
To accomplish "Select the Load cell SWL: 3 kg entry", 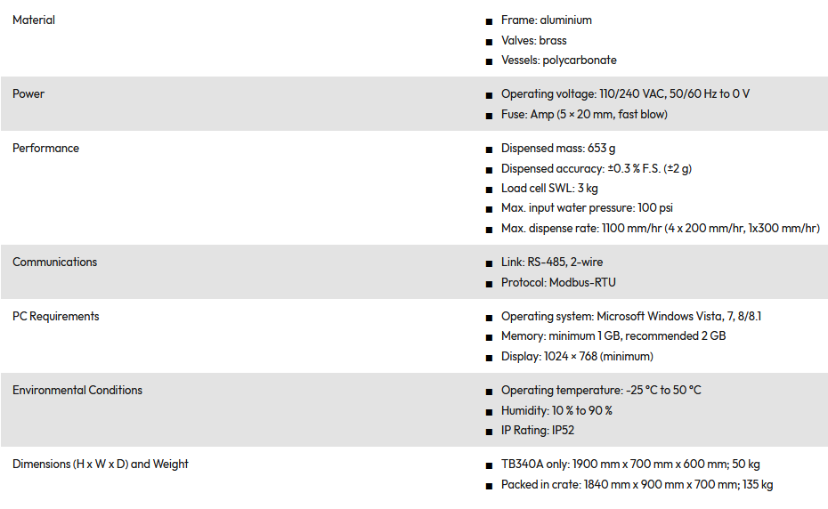I will pos(549,189).
